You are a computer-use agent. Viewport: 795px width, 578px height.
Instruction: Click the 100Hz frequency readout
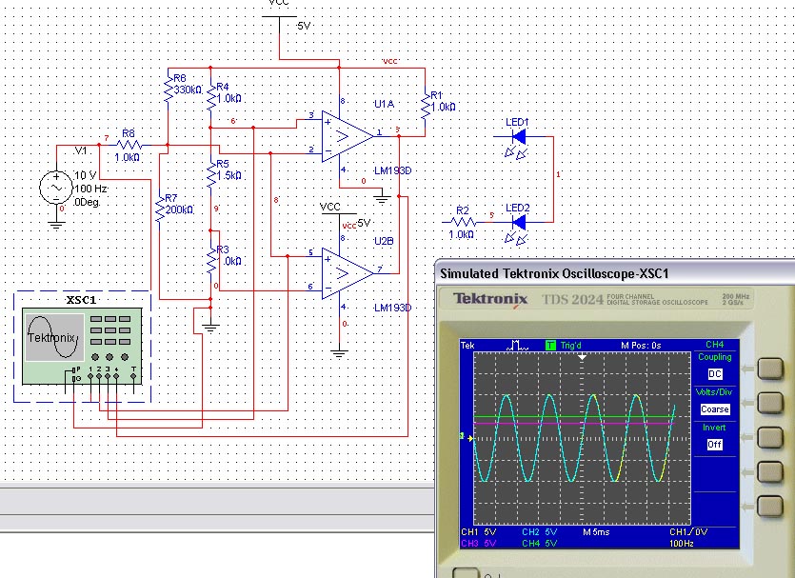pos(682,543)
